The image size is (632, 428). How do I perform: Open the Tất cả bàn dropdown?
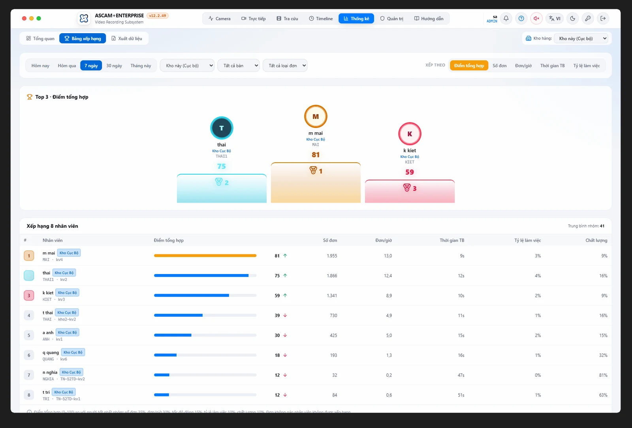coord(239,66)
